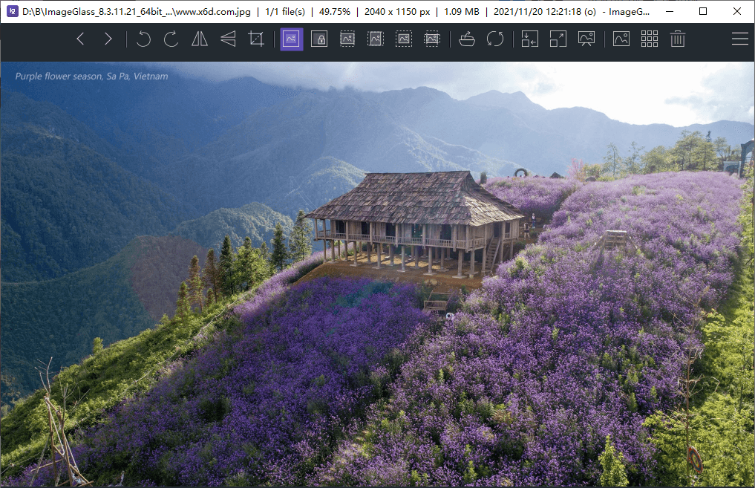Flip the image vertically
This screenshot has width=755, height=488.
[x=227, y=39]
